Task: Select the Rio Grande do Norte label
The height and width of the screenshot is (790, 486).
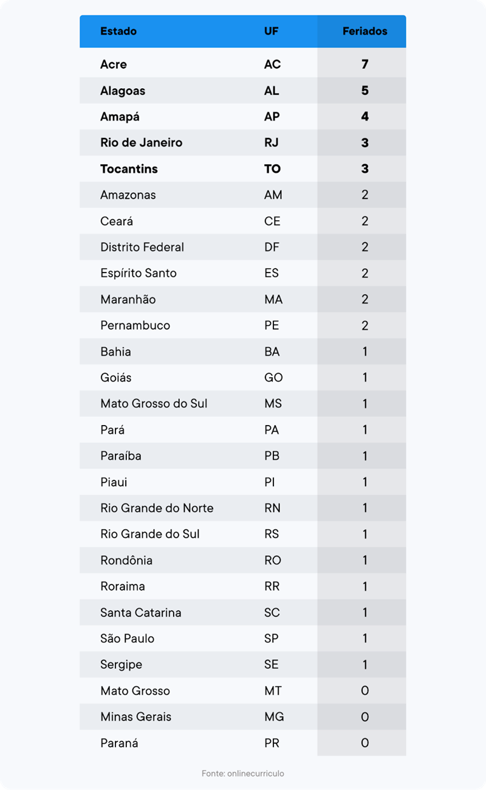Action: click(157, 508)
